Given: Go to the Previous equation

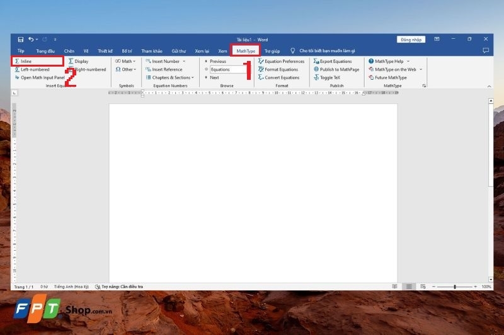Looking at the screenshot, I should pyautogui.click(x=215, y=61).
